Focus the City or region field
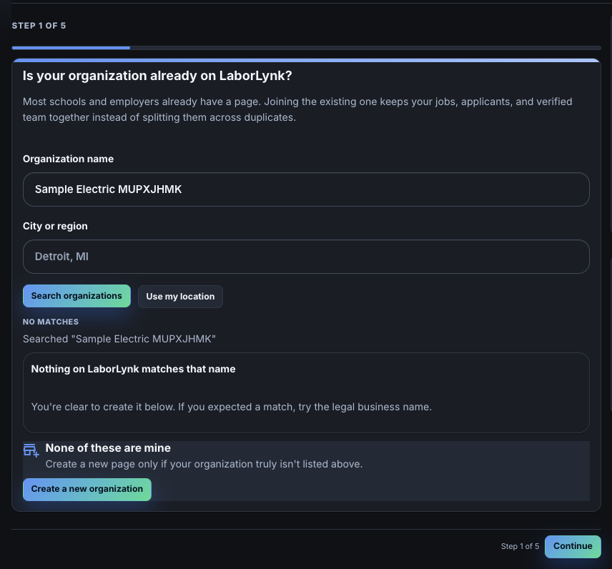This screenshot has height=569, width=612. pyautogui.click(x=306, y=257)
